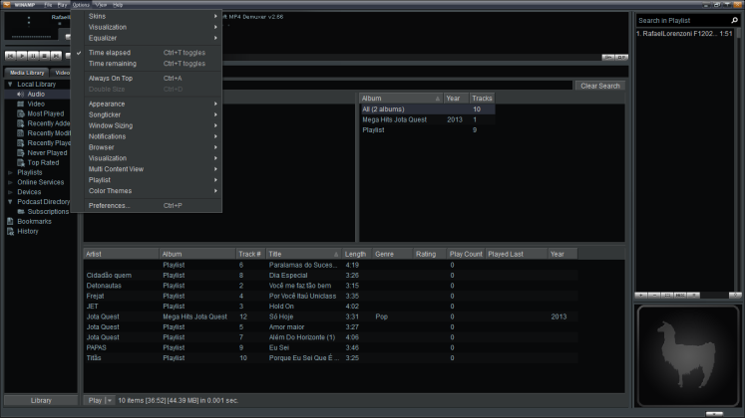Screen dimensions: 745x418
Task: Select All (2 albums) row
Action: [x=427, y=109]
